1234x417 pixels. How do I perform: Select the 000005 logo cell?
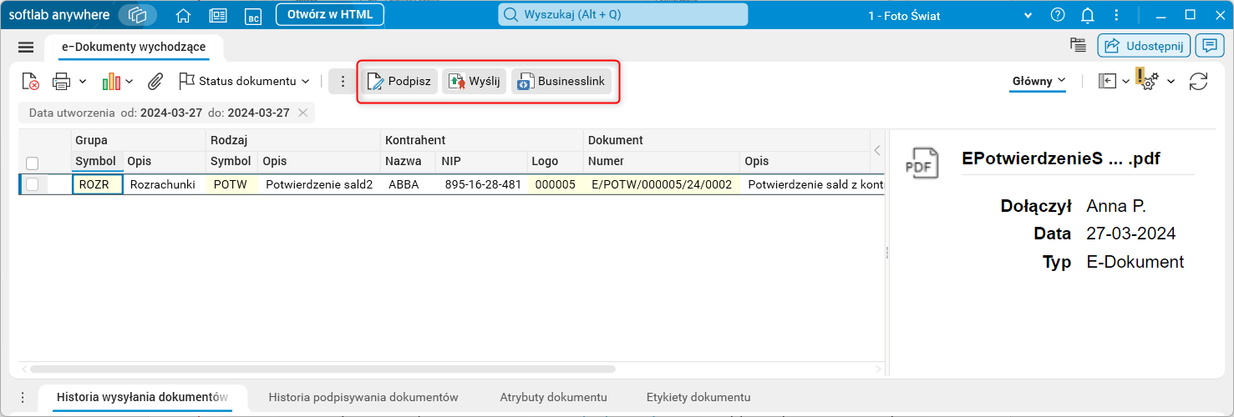click(556, 184)
